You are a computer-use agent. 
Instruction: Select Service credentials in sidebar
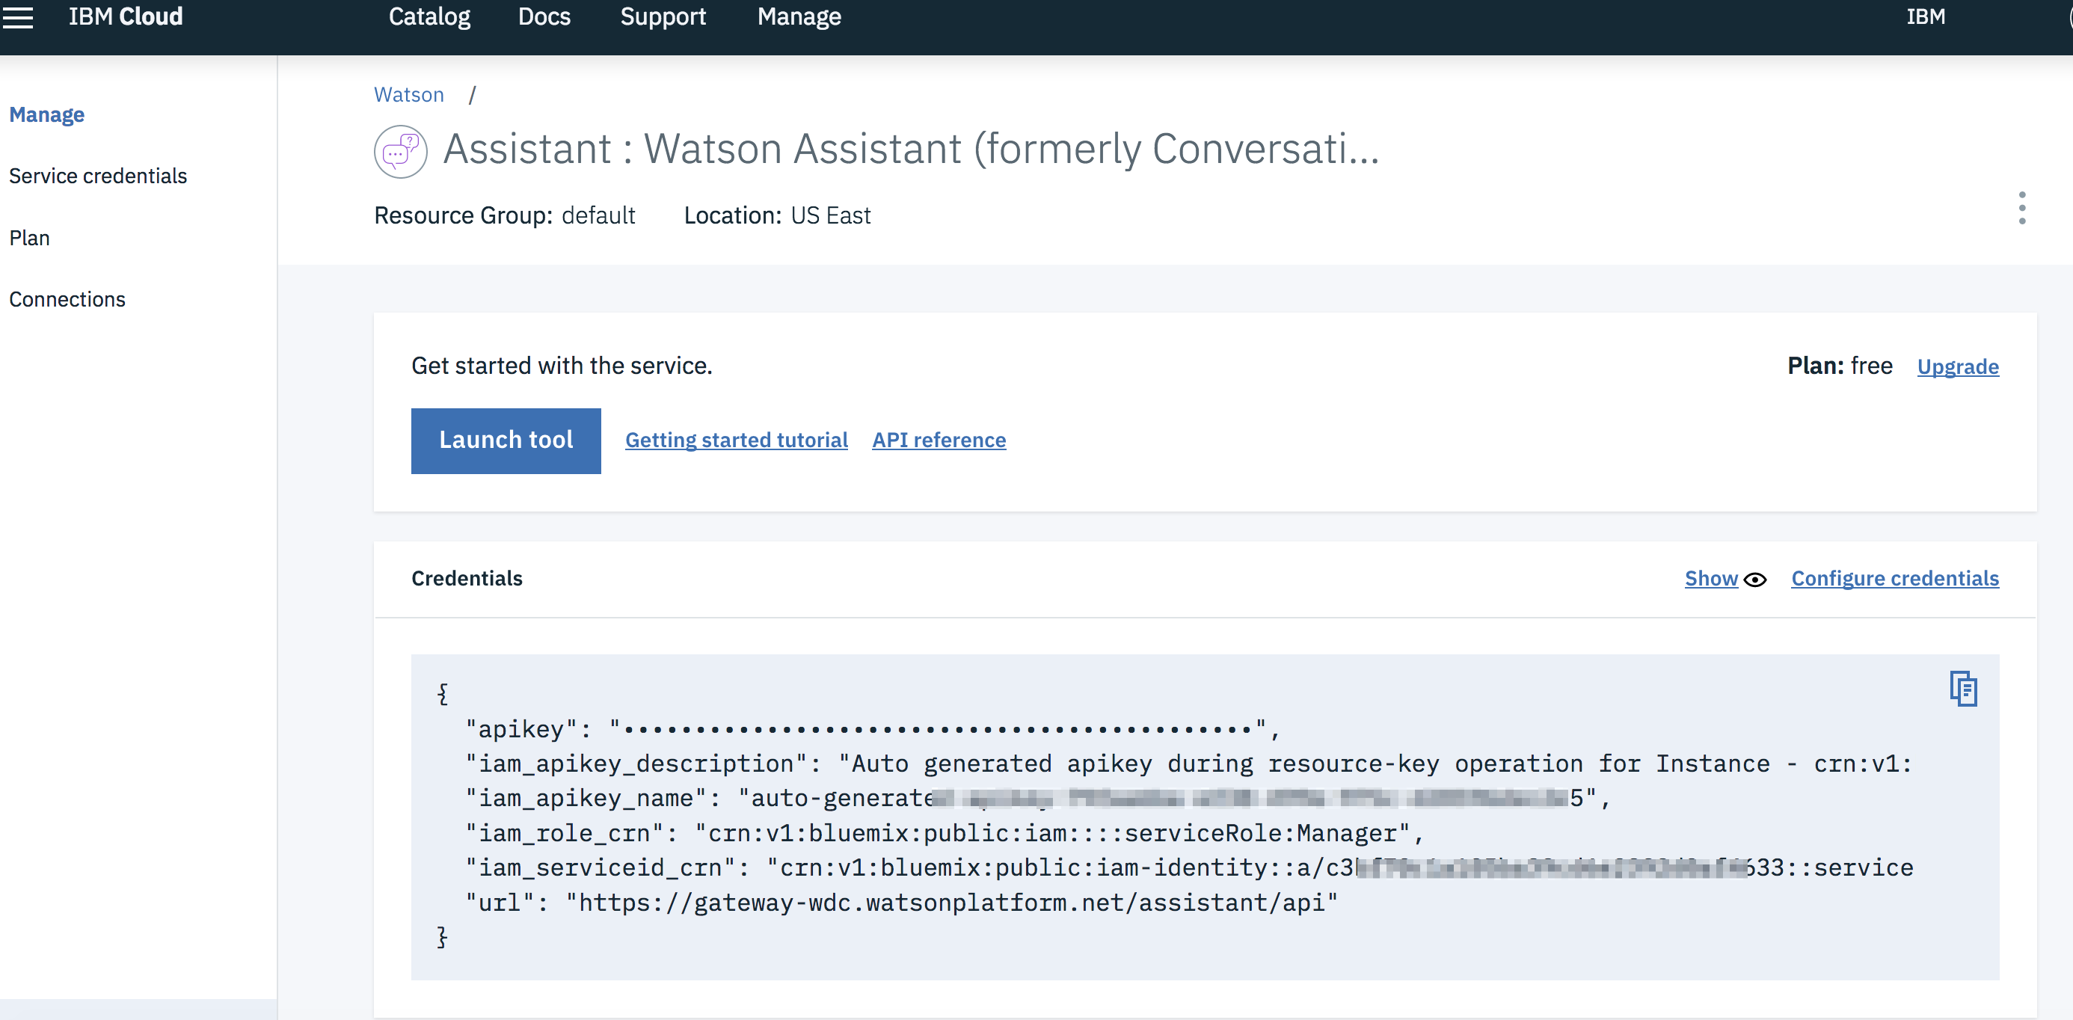click(98, 176)
